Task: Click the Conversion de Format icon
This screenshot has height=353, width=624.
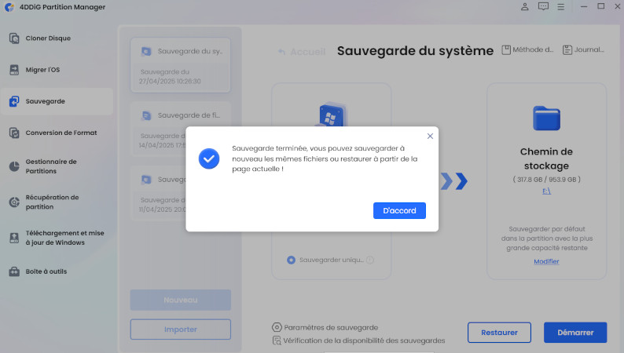Action: [14, 133]
